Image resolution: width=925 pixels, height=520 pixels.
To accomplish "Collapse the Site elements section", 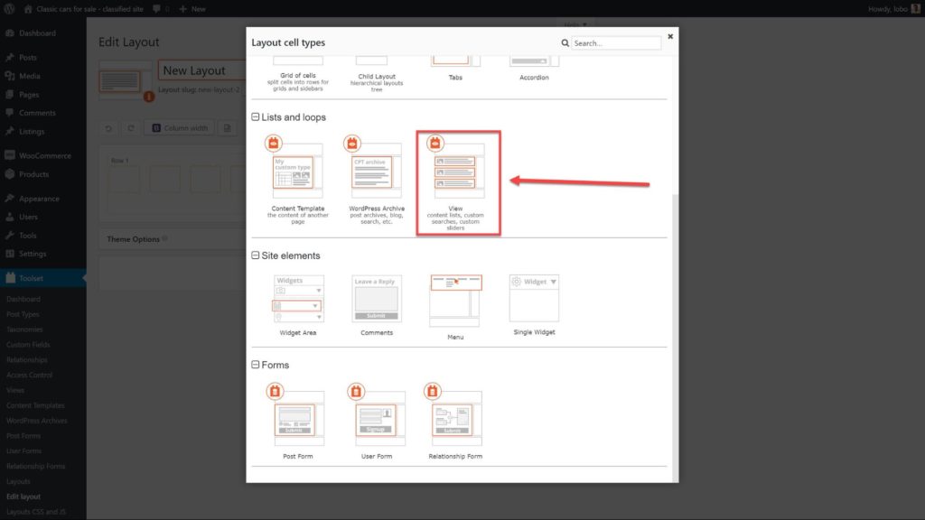I will pos(256,255).
